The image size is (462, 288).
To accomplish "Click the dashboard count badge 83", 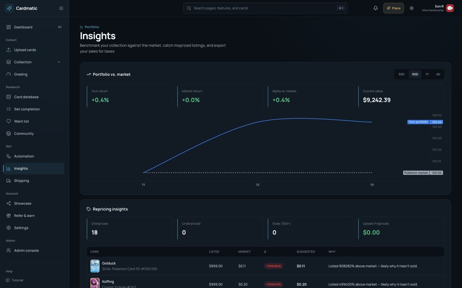I will pos(60,27).
